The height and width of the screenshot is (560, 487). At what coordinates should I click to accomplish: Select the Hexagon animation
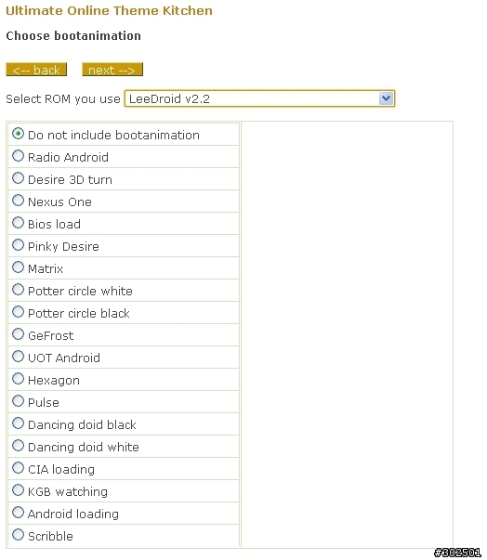(x=18, y=379)
